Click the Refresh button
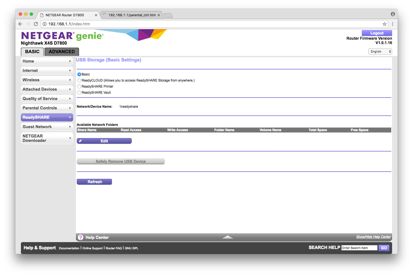Image resolution: width=413 pixels, height=276 pixels. pyautogui.click(x=94, y=182)
